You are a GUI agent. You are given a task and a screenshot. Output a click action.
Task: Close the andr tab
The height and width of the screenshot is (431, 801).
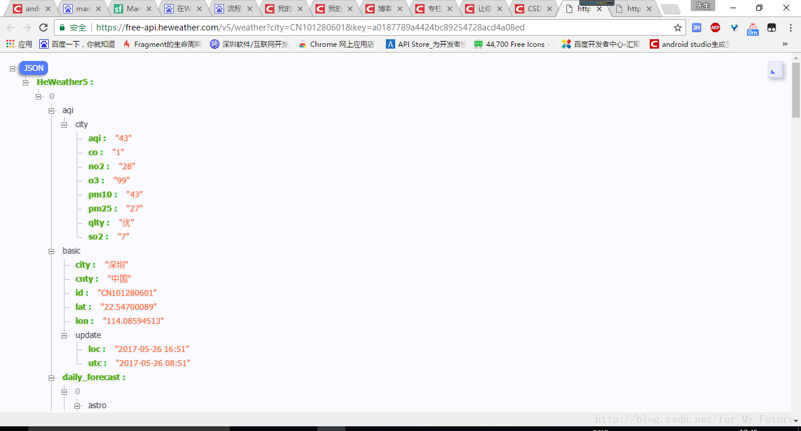(48, 9)
